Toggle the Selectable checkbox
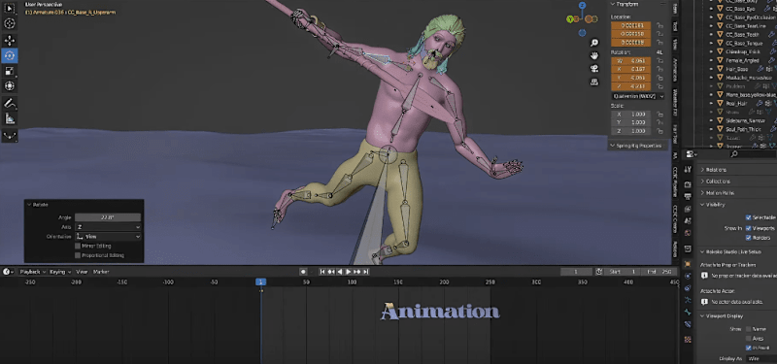This screenshot has width=777, height=364. (748, 217)
